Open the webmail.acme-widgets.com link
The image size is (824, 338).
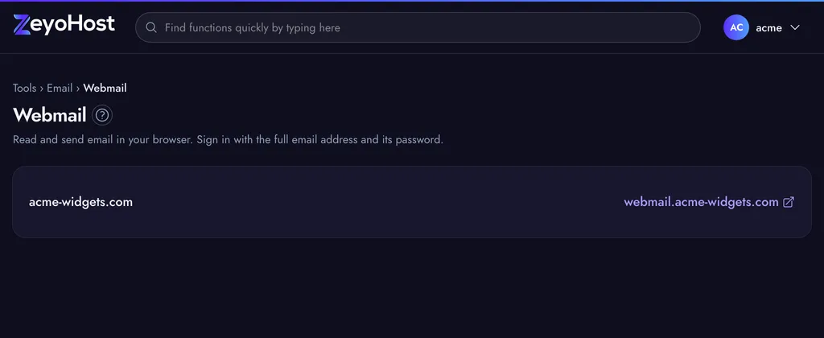701,202
